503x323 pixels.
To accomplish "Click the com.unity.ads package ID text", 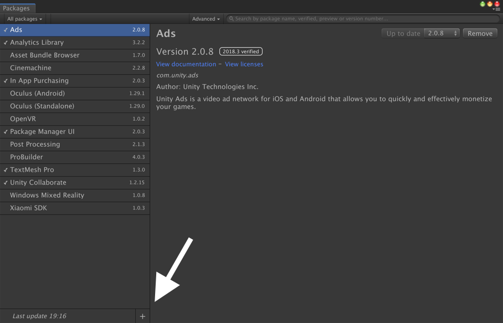I will [x=177, y=75].
